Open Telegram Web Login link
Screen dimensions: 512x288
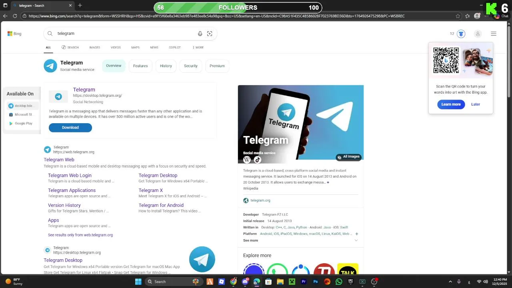coord(70,175)
